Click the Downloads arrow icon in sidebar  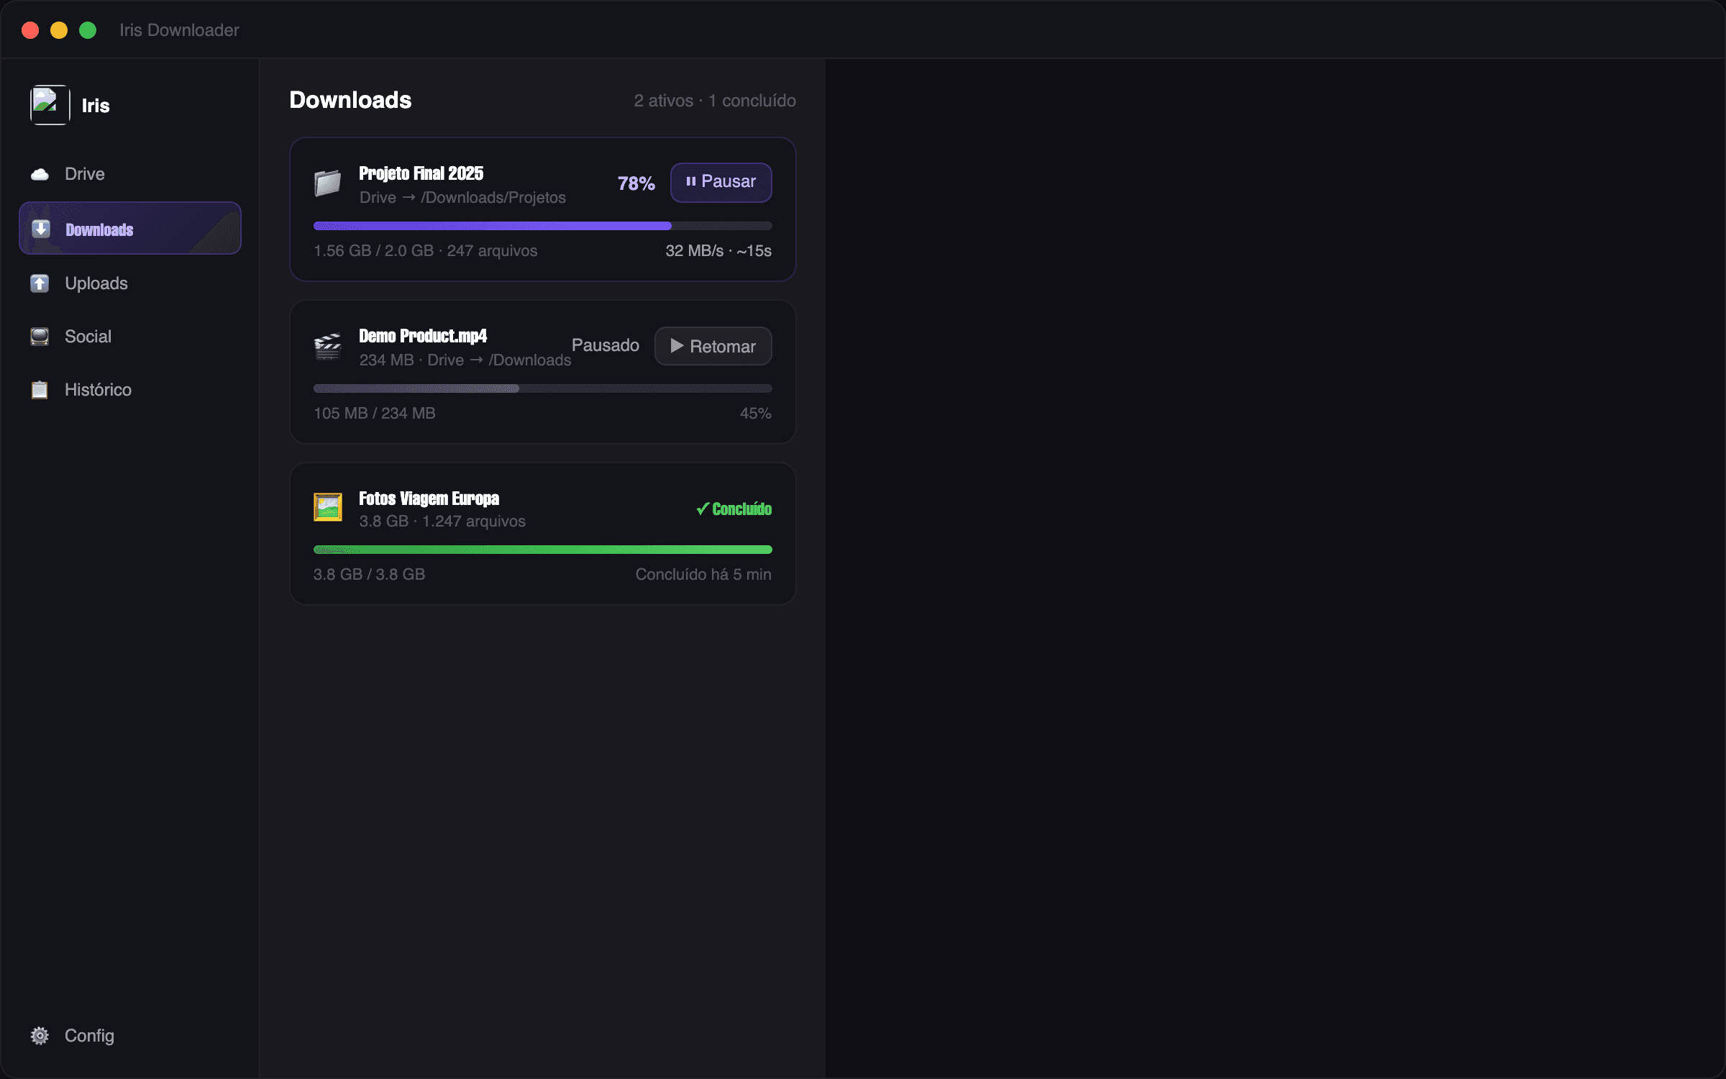[x=40, y=229]
